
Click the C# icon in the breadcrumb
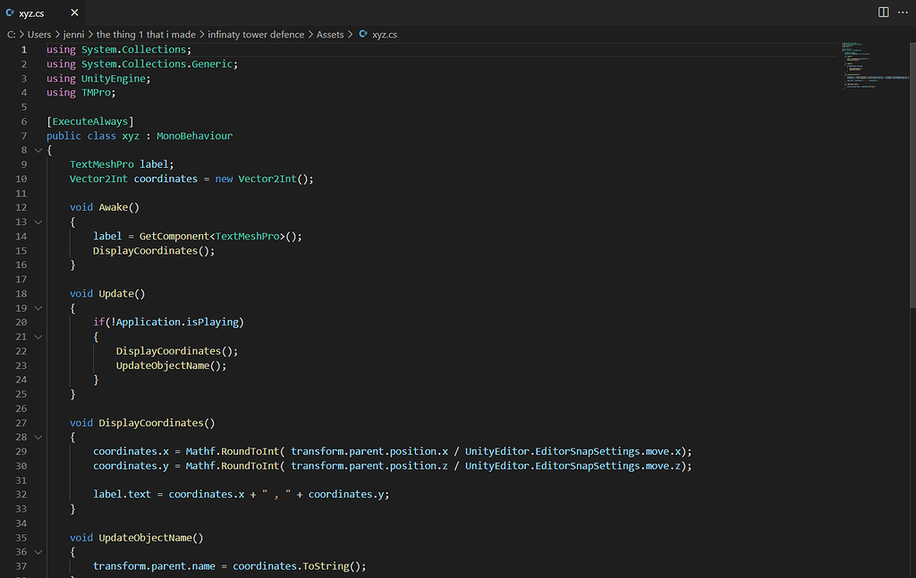pos(363,35)
